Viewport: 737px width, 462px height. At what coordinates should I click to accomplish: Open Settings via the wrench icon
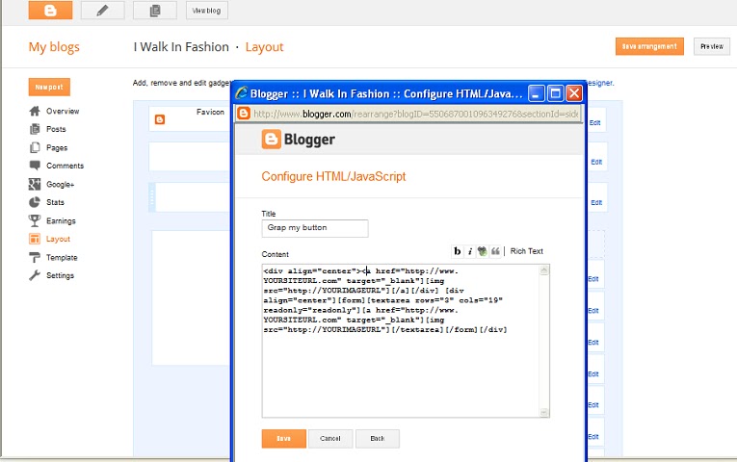coord(35,275)
